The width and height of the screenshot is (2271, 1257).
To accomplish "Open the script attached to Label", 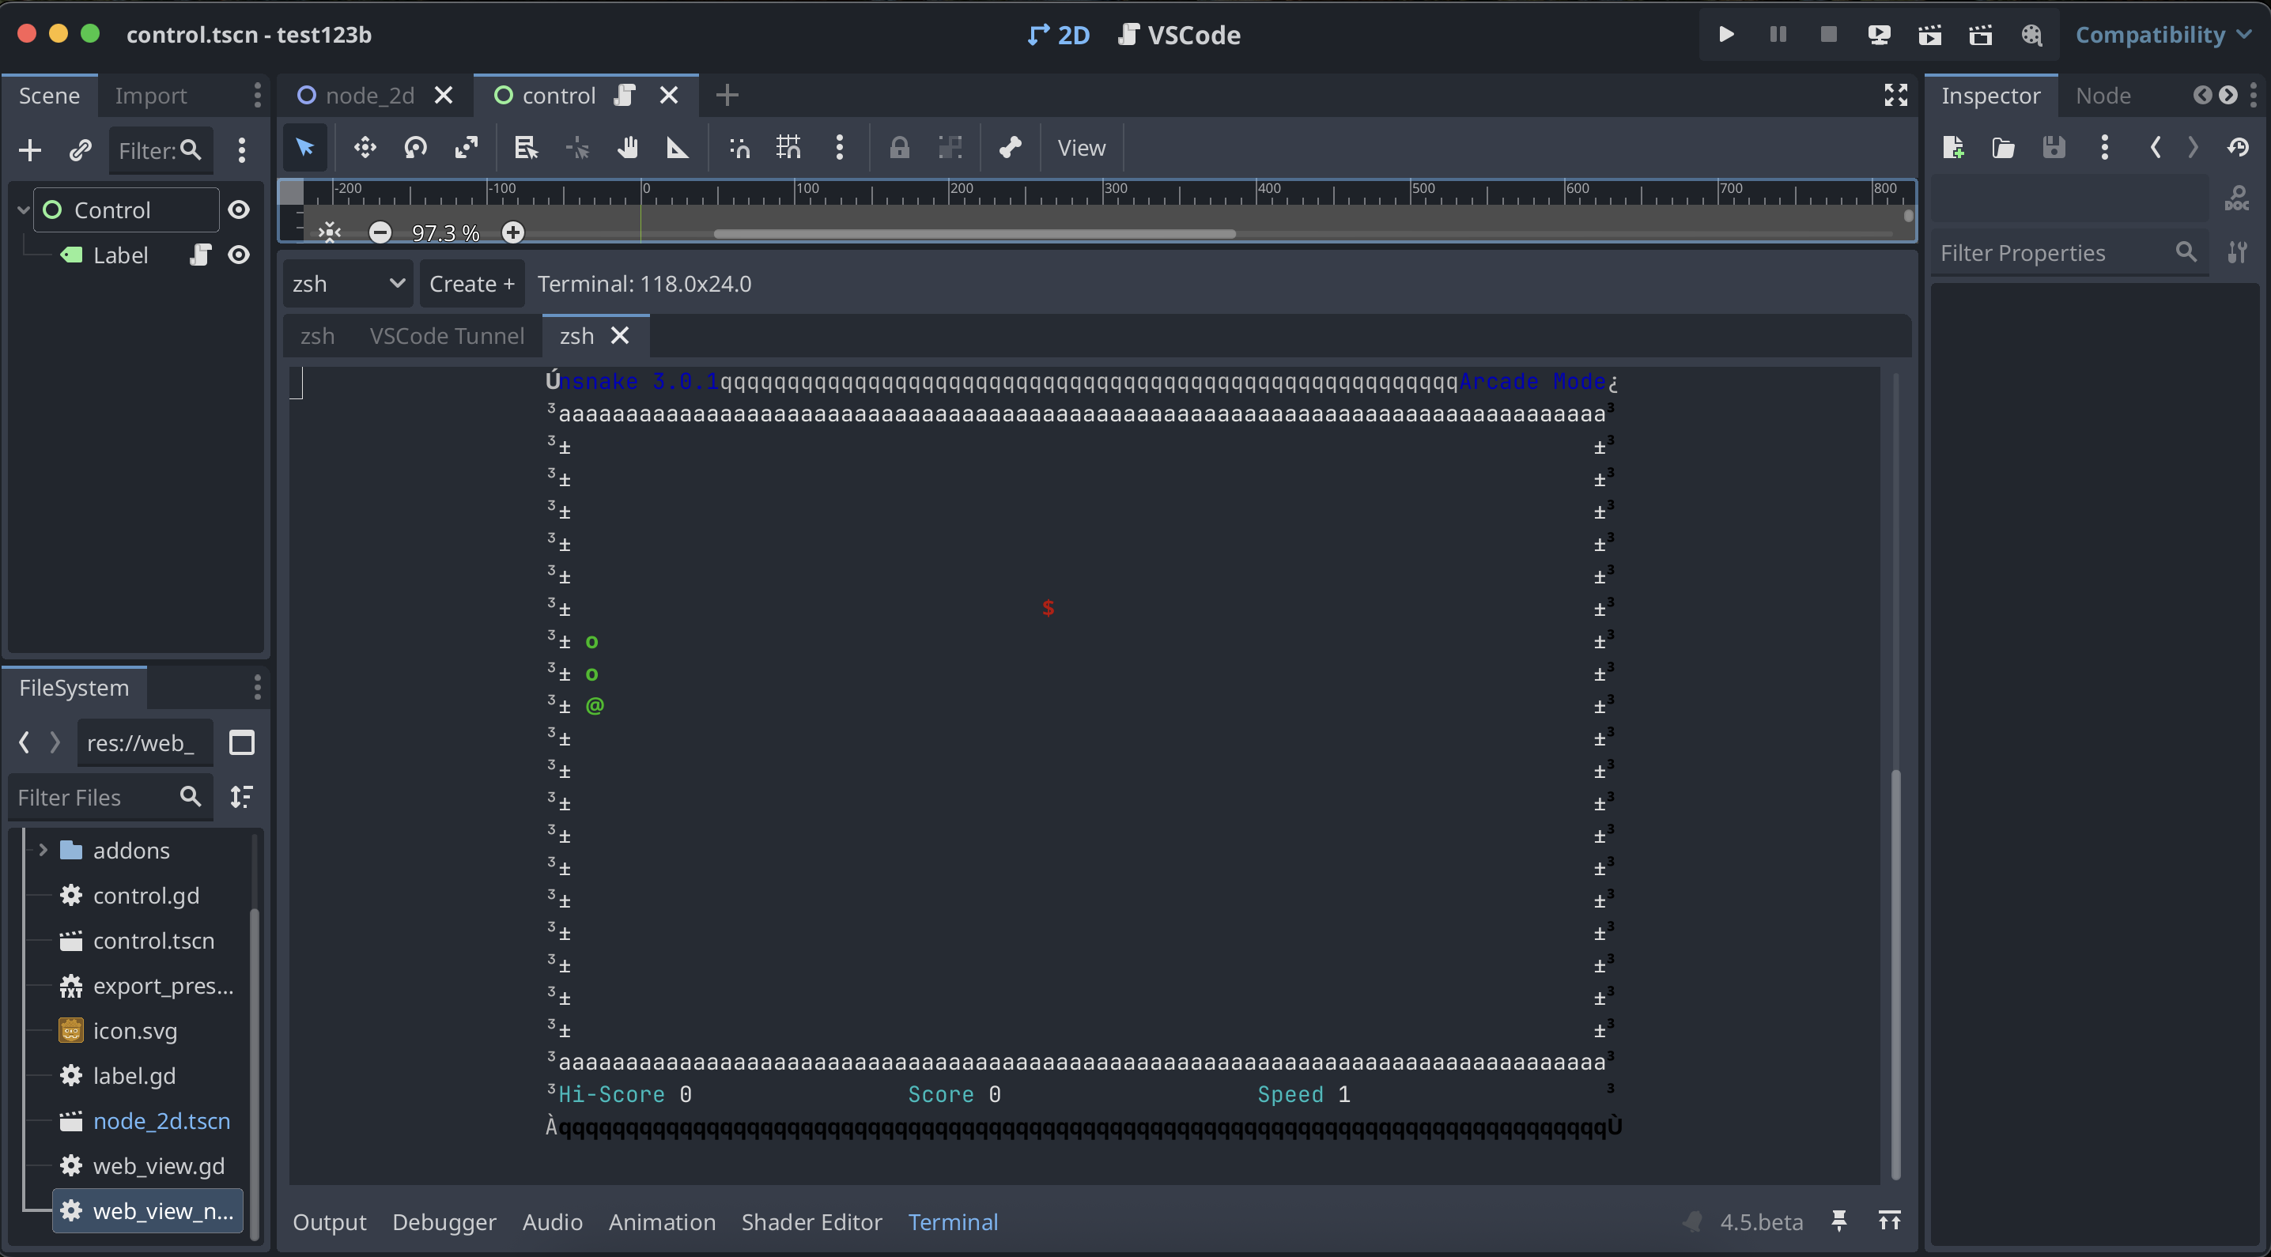I will click(200, 255).
